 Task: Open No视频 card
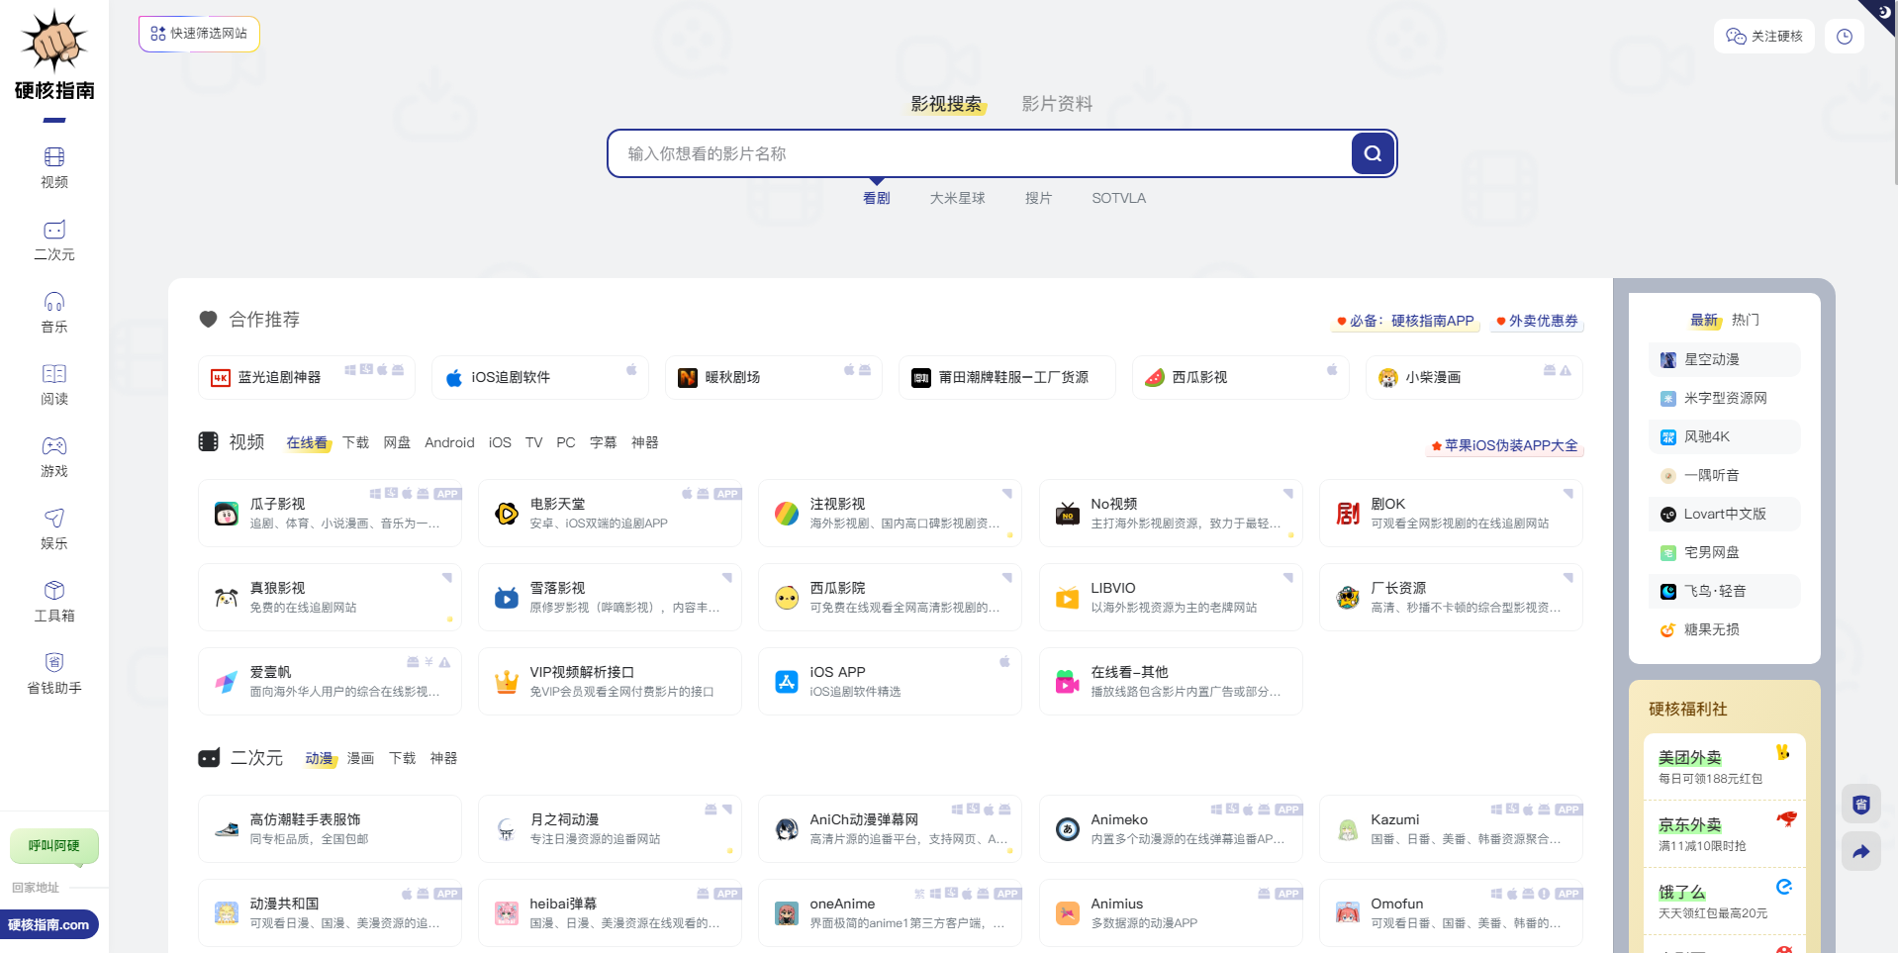coord(1172,513)
